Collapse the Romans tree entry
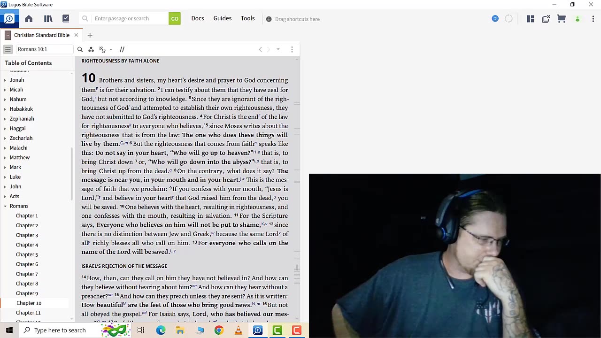Image resolution: width=601 pixels, height=338 pixels. tap(5, 206)
